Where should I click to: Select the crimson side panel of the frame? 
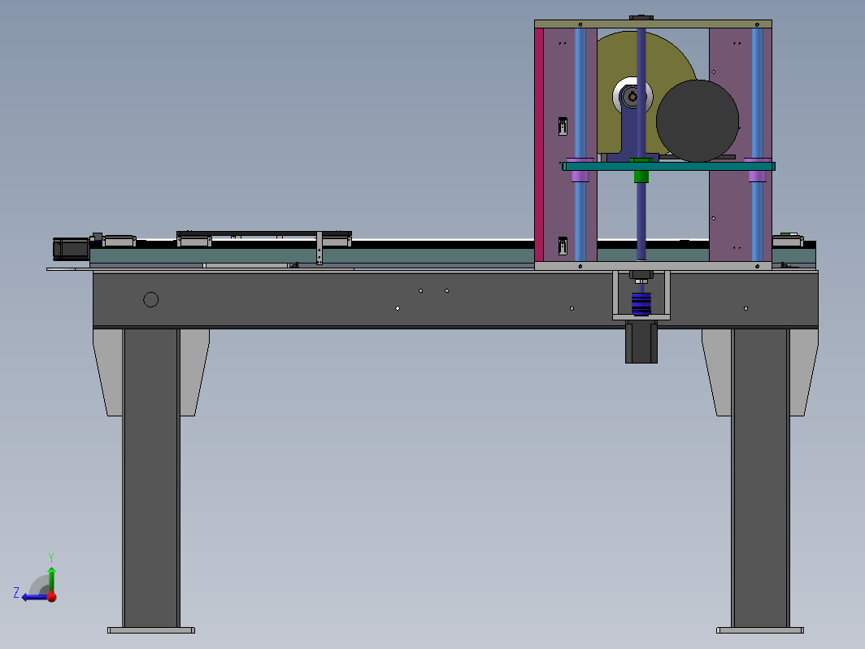pos(539,145)
